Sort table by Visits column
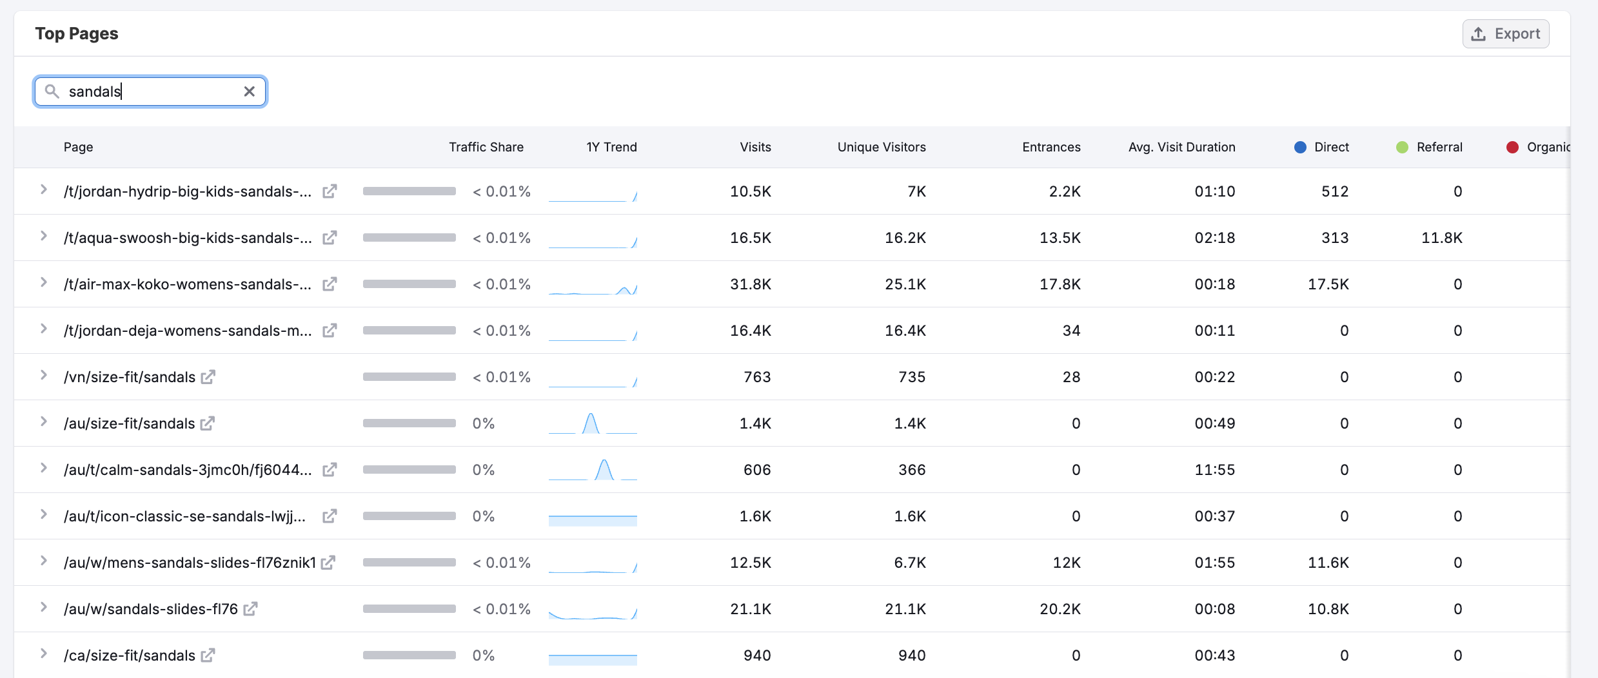The height and width of the screenshot is (678, 1598). pyautogui.click(x=755, y=147)
